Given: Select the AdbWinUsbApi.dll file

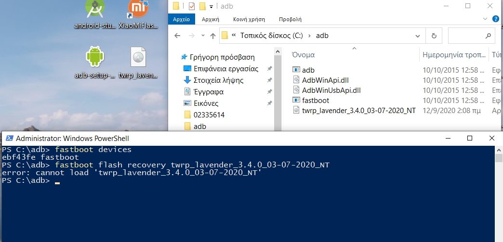Looking at the screenshot, I should point(331,90).
